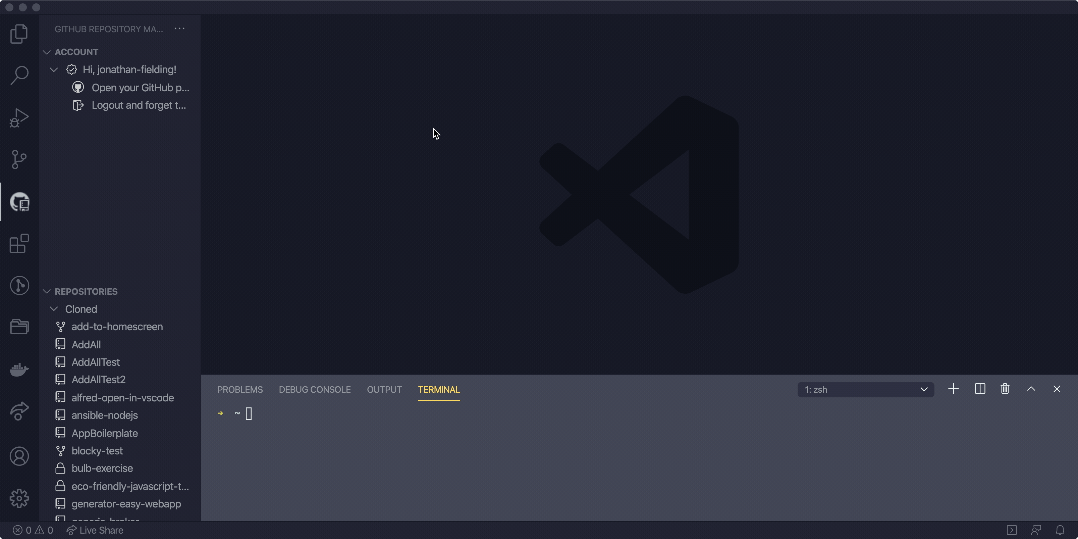Open your GitHub profile link
Viewport: 1078px width, 539px height.
click(140, 88)
